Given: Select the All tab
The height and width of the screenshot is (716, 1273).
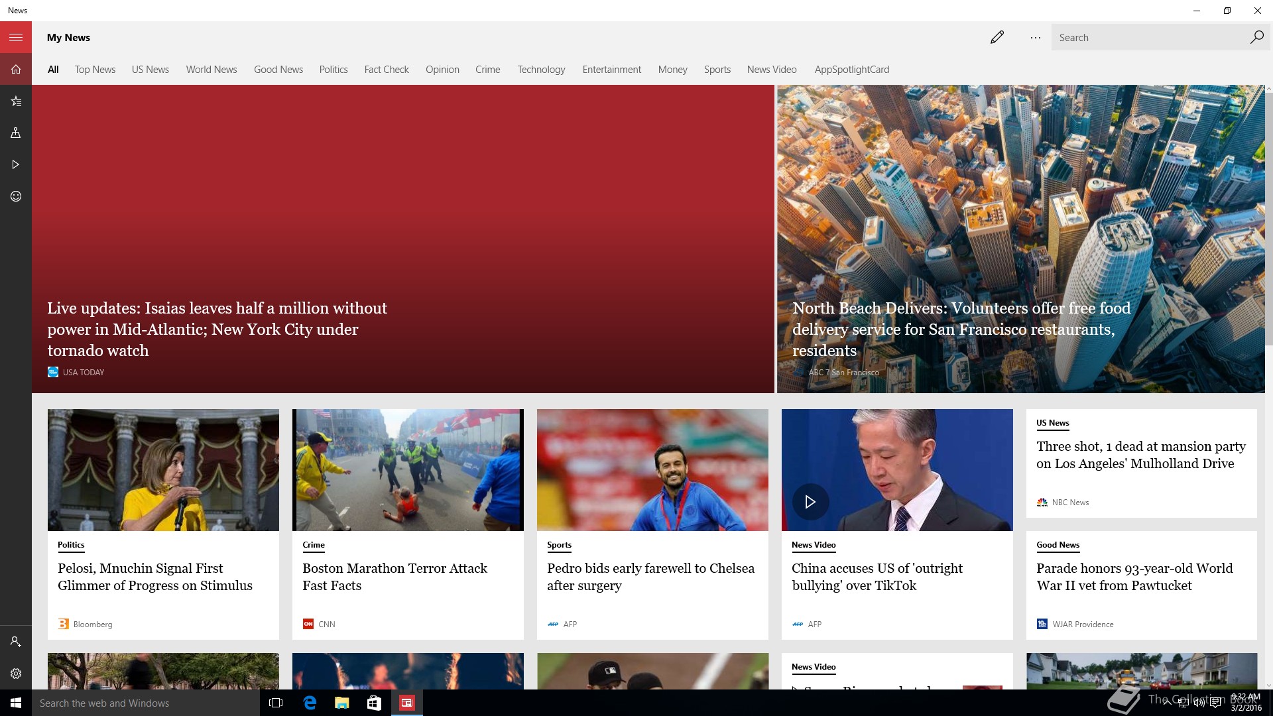Looking at the screenshot, I should [53, 70].
